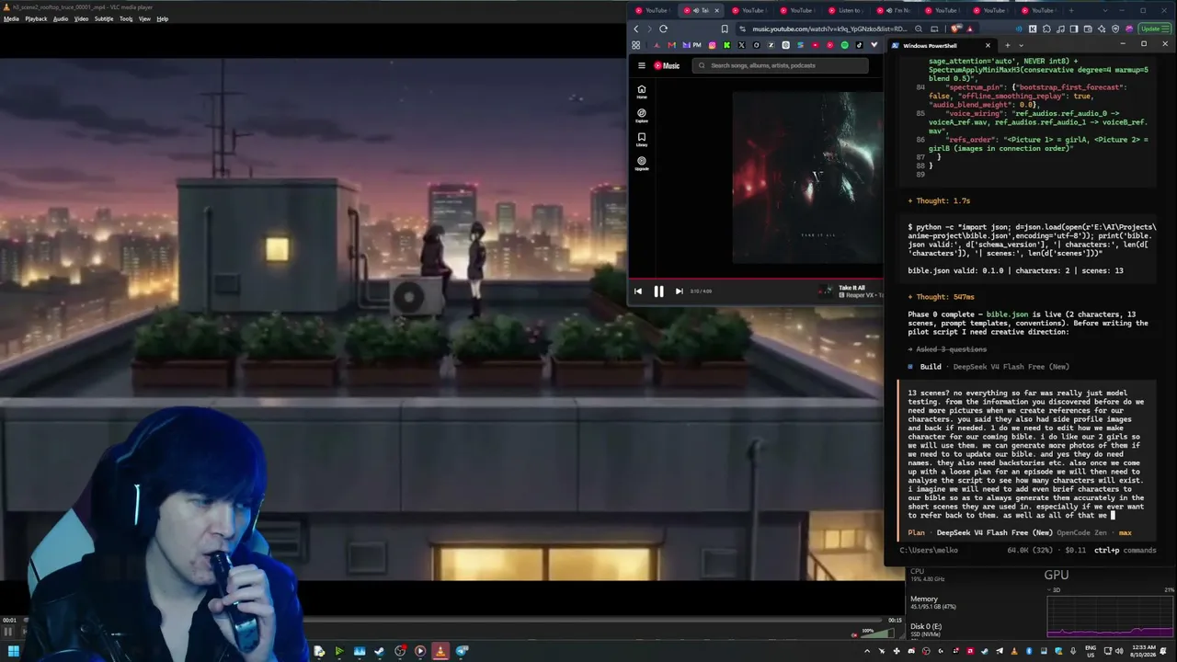
Task: Open VLC Media menu
Action: (x=11, y=18)
